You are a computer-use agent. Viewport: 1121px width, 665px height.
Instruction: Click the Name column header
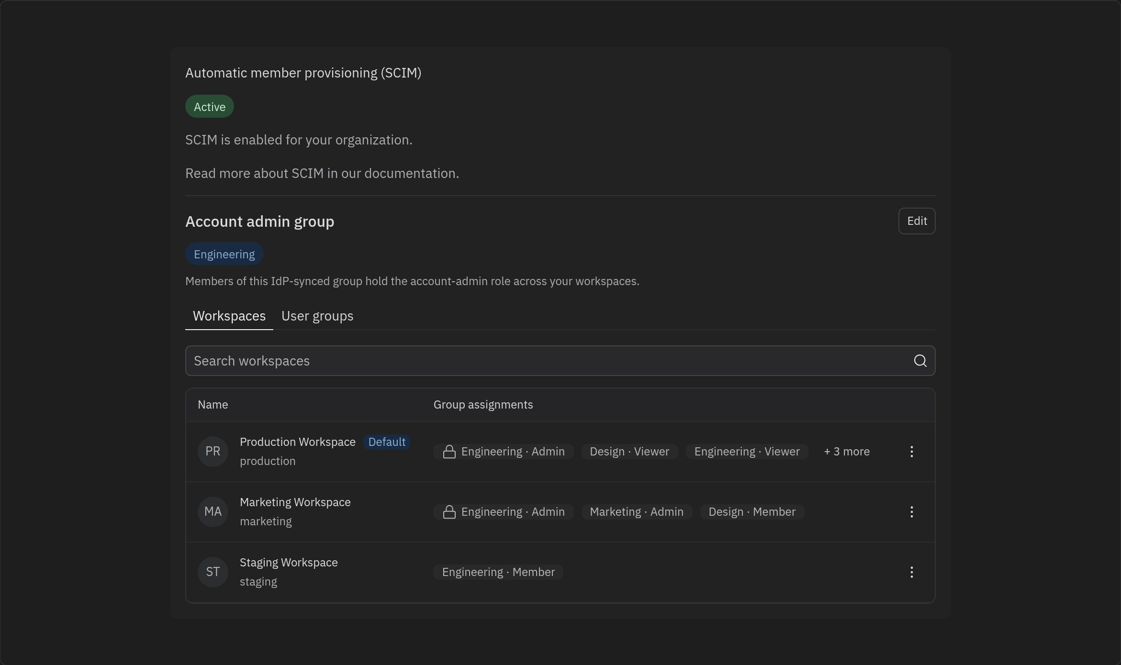click(213, 405)
